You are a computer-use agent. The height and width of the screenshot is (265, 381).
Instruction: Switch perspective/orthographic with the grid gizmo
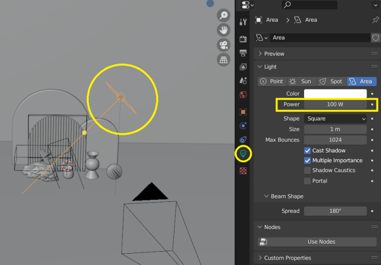click(224, 60)
